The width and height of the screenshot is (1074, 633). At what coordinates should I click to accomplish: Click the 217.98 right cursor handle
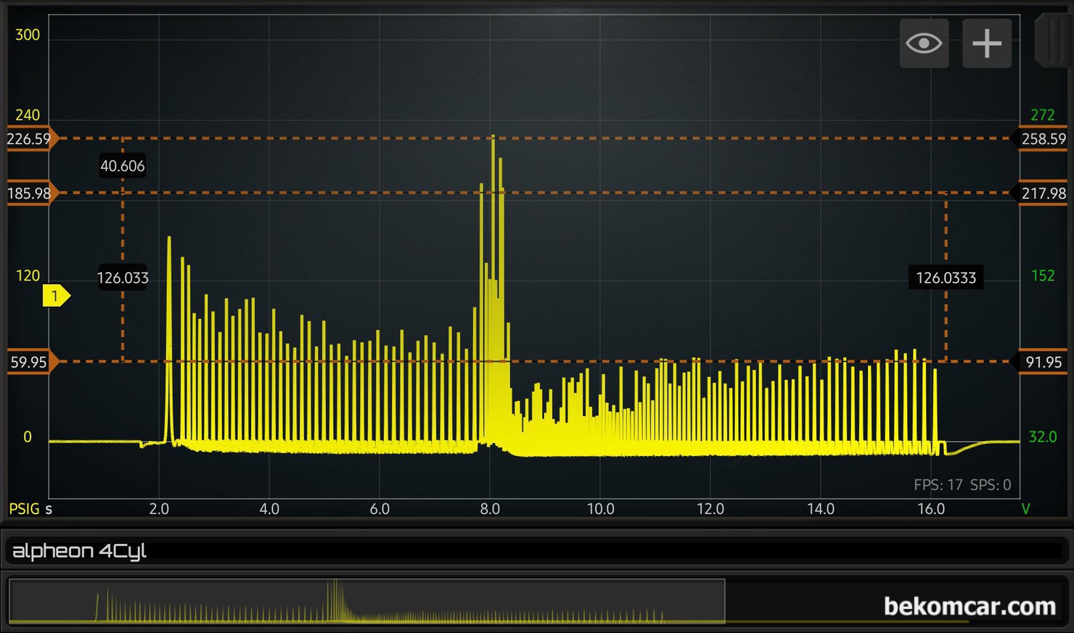[x=1041, y=194]
